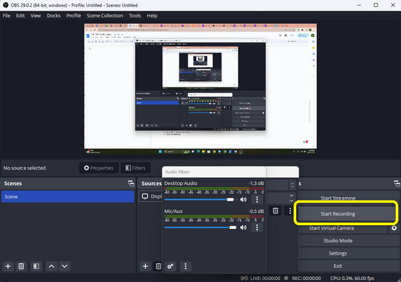Maximize the OBS window
The image size is (401, 282).
pos(376,5)
